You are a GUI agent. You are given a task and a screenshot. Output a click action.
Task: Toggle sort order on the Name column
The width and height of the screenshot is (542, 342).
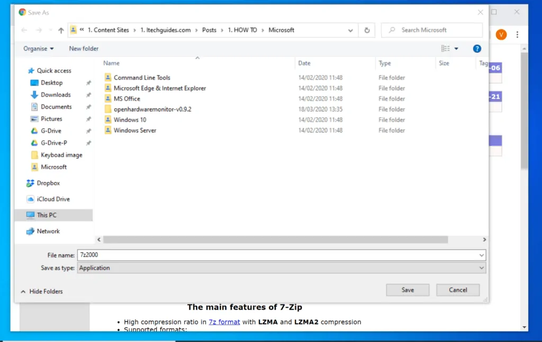[111, 63]
